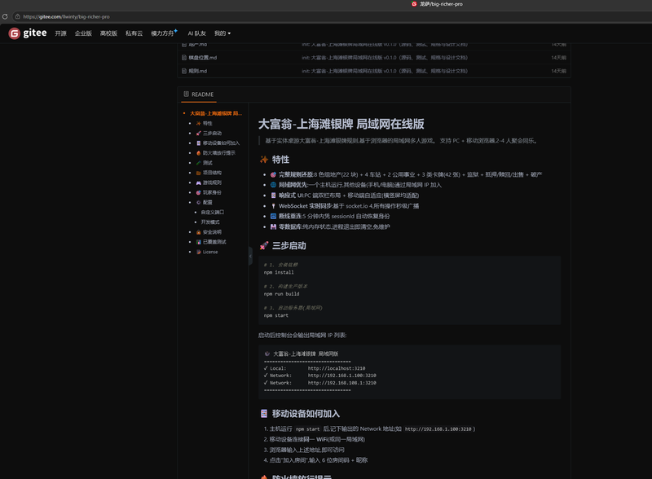This screenshot has height=479, width=652.
Task: Jump to 已覆盖测试 in the outline
Action: tap(214, 242)
